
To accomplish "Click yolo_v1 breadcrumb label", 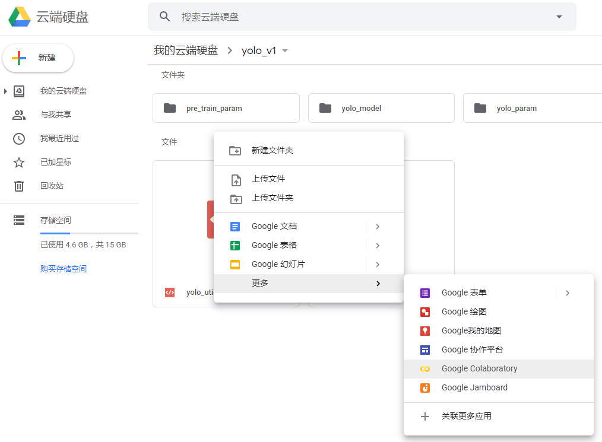I will point(259,50).
